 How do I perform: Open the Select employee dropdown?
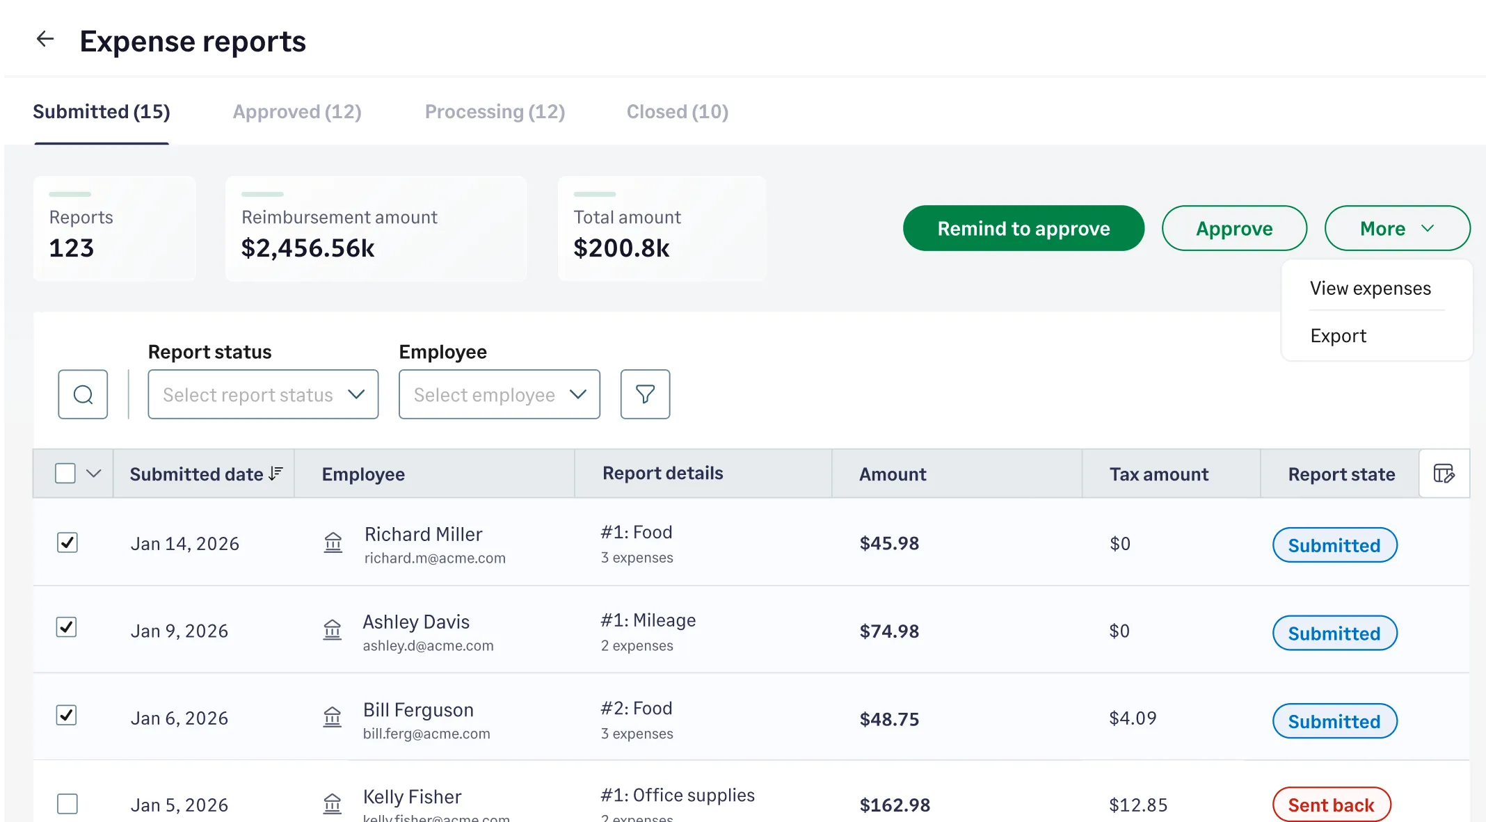[x=499, y=394]
